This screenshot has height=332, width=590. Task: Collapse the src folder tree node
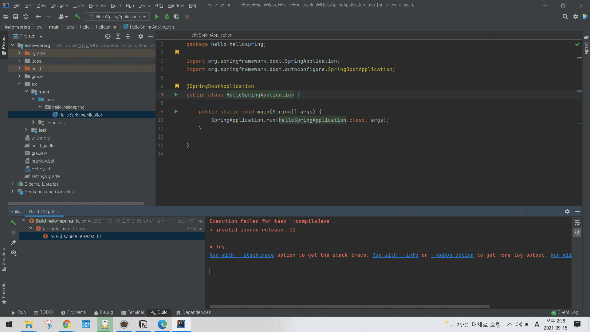tap(19, 84)
